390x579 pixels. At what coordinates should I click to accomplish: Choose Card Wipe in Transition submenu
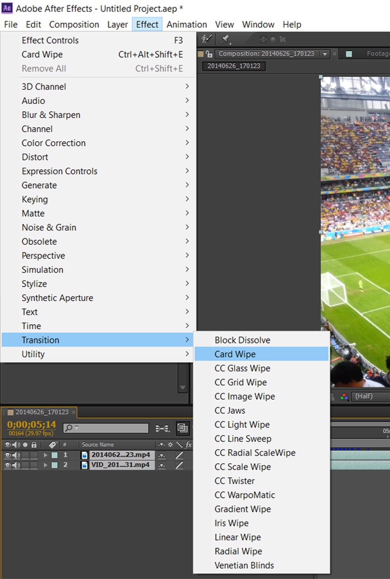tap(262, 354)
